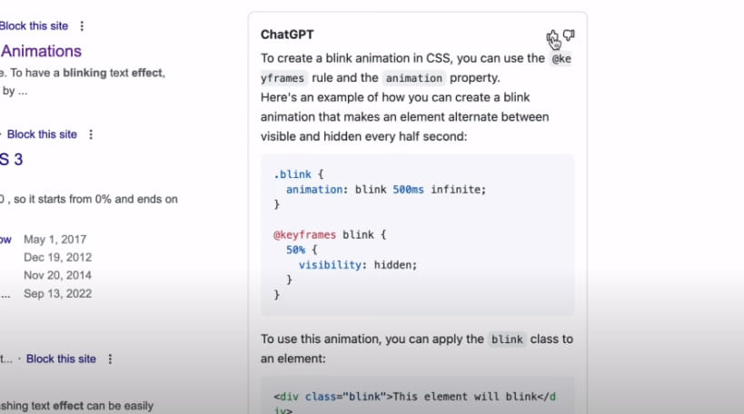
Task: Click the '@keyframes blink {' code line
Action: (330, 235)
